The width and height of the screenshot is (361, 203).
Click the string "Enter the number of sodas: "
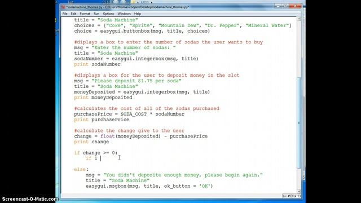click(x=134, y=47)
